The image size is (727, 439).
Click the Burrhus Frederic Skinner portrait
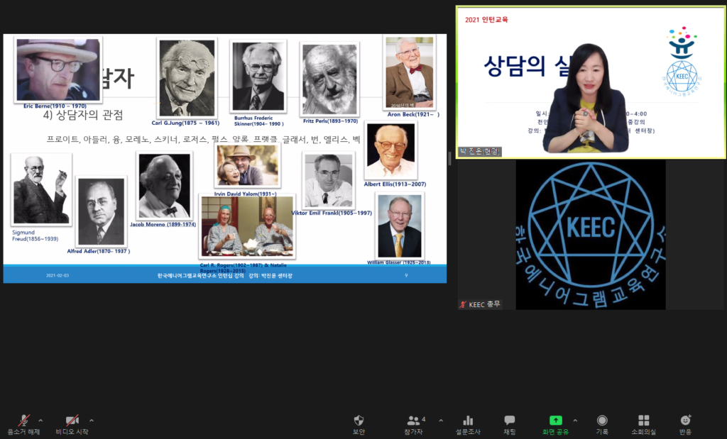click(258, 76)
